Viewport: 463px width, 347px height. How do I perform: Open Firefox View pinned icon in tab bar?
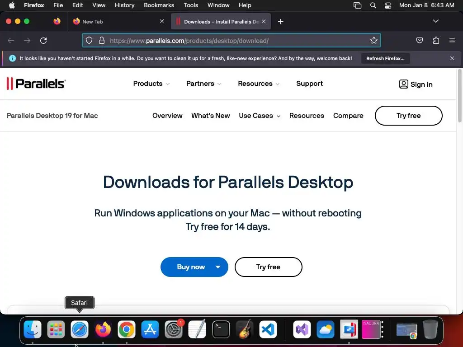point(57,21)
